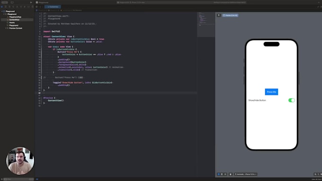The image size is (322, 181).
Task: Run the Playground project with the play button
Action: [31, 2]
